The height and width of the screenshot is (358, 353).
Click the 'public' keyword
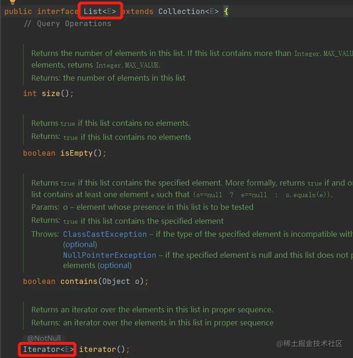pos(18,12)
